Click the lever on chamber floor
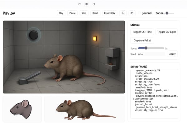 coord(30,78)
